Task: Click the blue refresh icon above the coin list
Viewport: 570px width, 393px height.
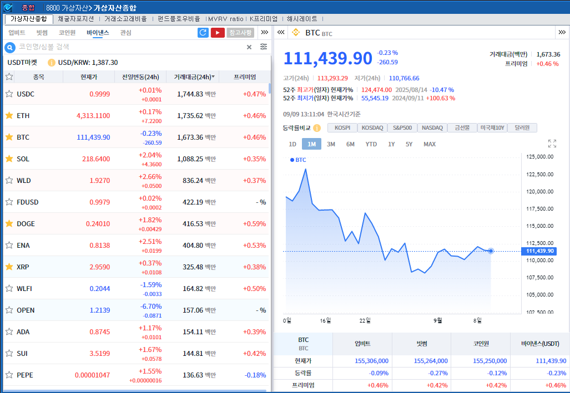Action: pyautogui.click(x=202, y=33)
